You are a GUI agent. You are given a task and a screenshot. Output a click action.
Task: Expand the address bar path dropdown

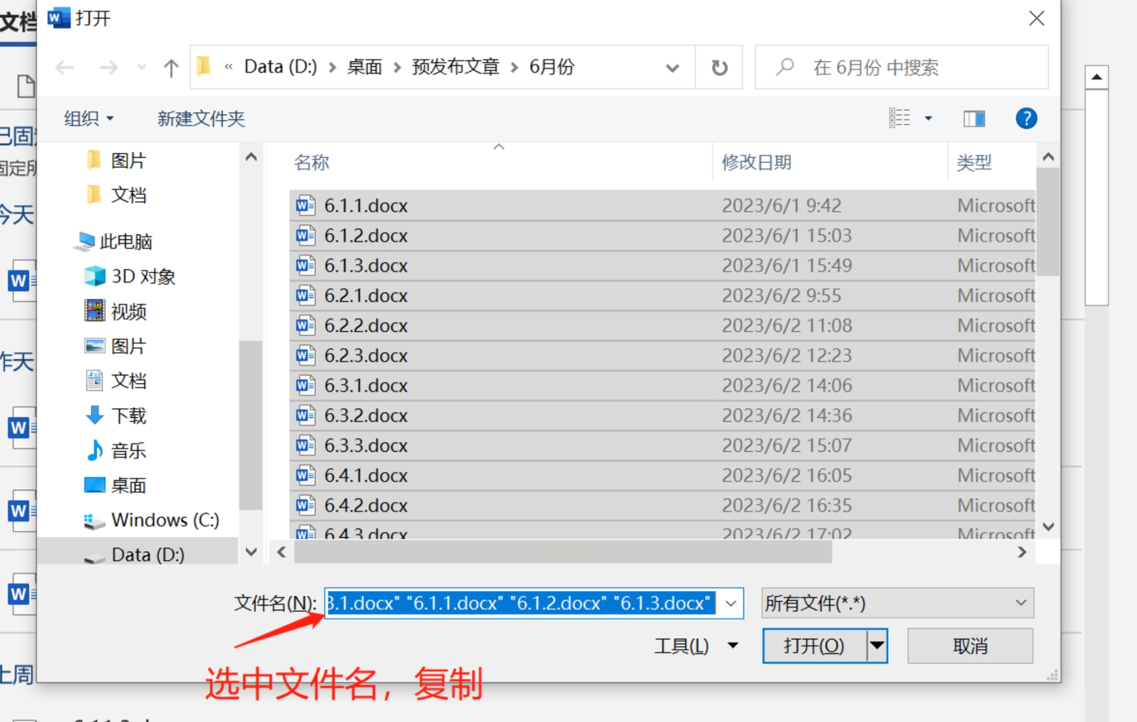(x=672, y=68)
